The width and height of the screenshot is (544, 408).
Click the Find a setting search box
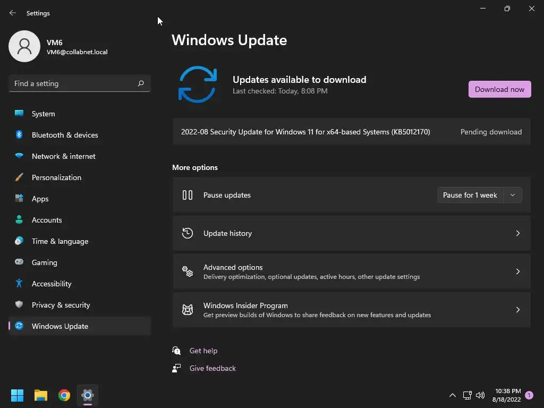coord(74,83)
